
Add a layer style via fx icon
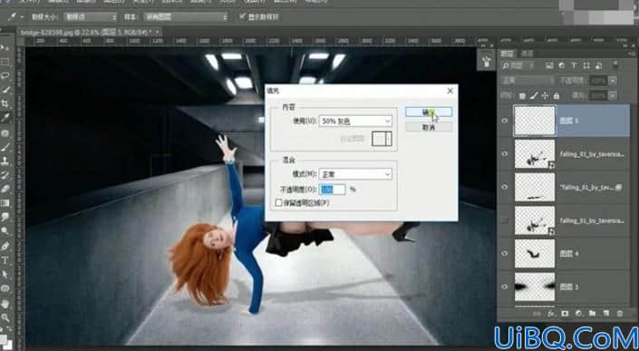(551, 314)
